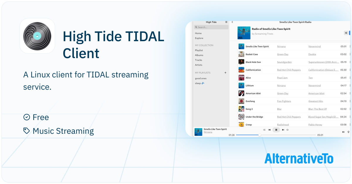The image size is (352, 184).
Task: Open the Blur artist link
Action: [x=280, y=109]
